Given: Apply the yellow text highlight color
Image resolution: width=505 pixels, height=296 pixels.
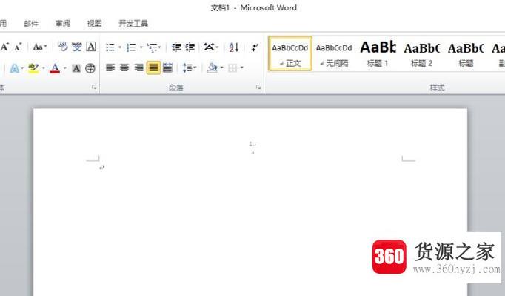Looking at the screenshot, I should coord(34,68).
